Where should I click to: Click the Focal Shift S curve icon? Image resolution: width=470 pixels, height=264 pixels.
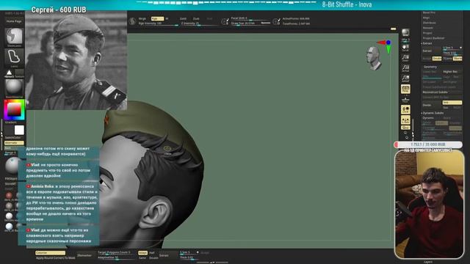[x=225, y=21]
